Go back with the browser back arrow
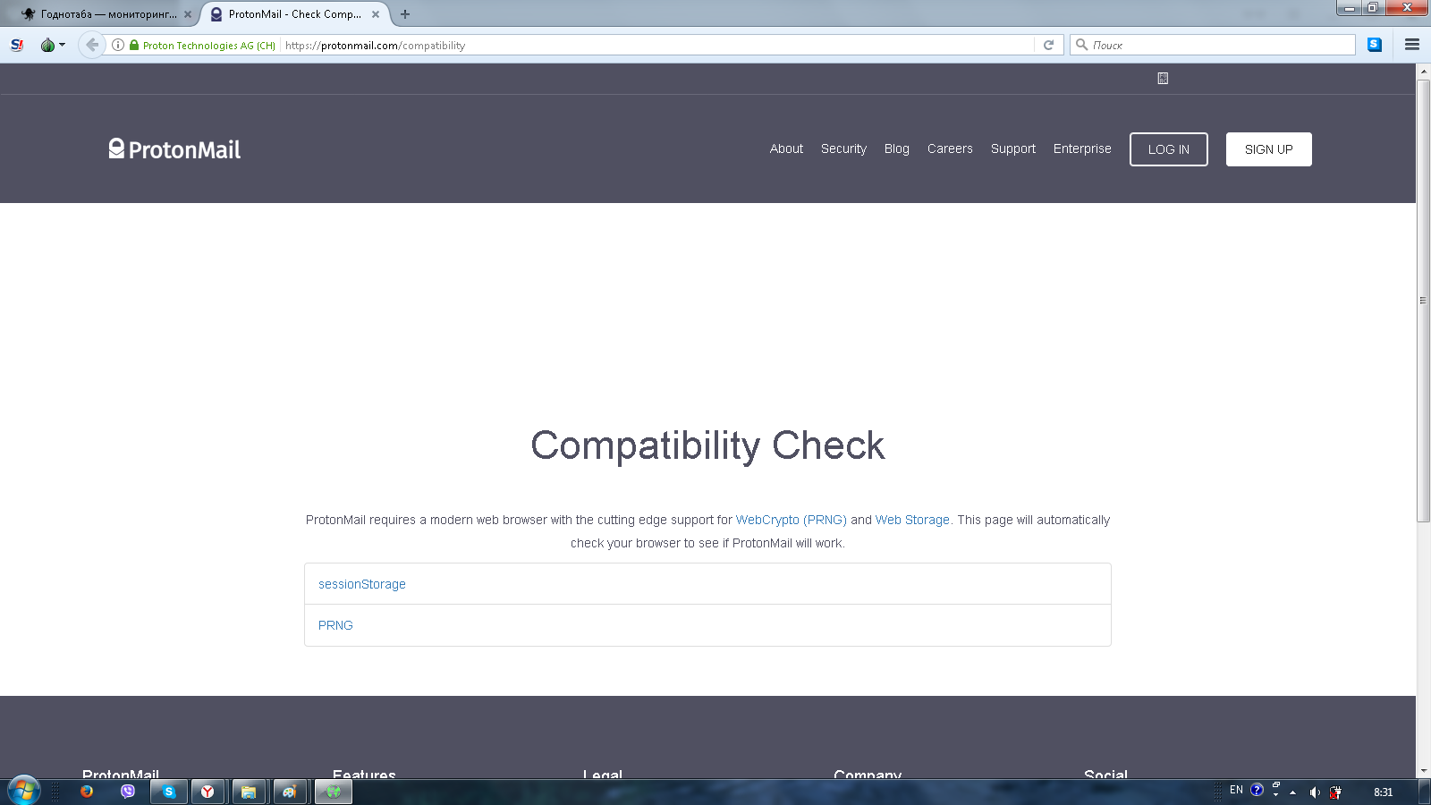The height and width of the screenshot is (805, 1431). 91,45
